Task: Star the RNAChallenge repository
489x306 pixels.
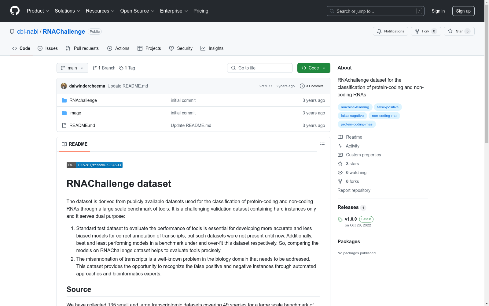Action: coord(459,31)
